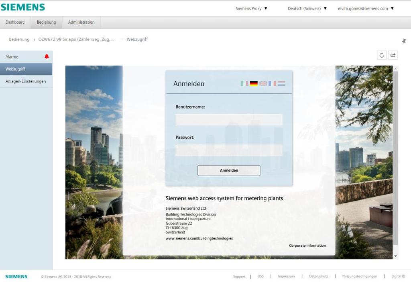Click the Webzugriff breadcrumb item
Viewport: 411px width, 284px height.
(137, 39)
